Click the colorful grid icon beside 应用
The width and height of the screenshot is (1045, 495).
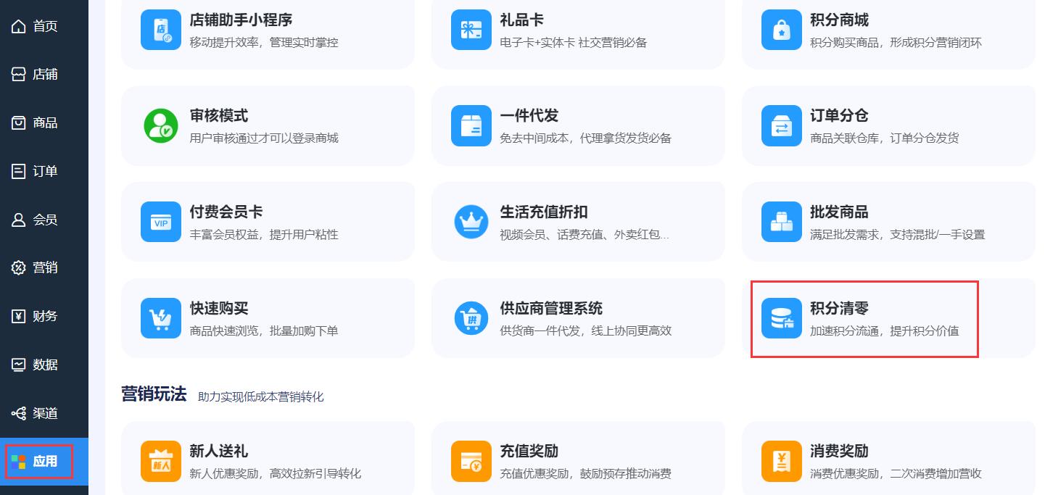pyautogui.click(x=18, y=462)
